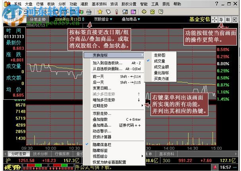Click 增加多日走势 menu item
Screen dimensions: 241x171
pos(114,100)
